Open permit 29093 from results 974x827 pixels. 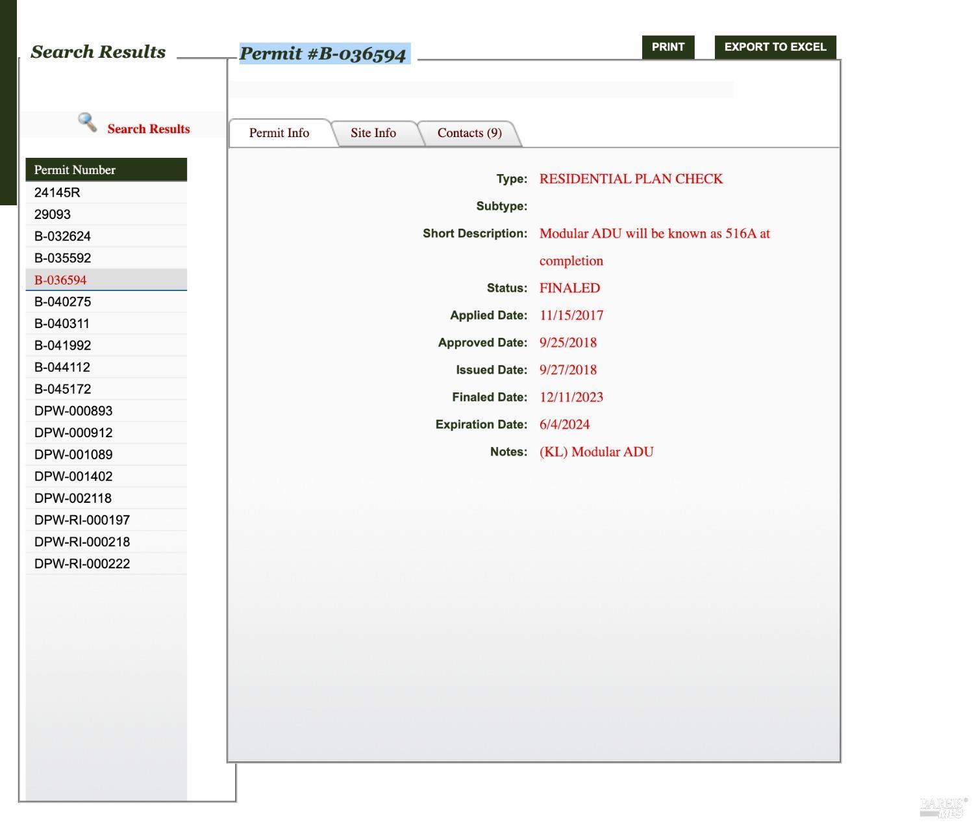coord(53,214)
